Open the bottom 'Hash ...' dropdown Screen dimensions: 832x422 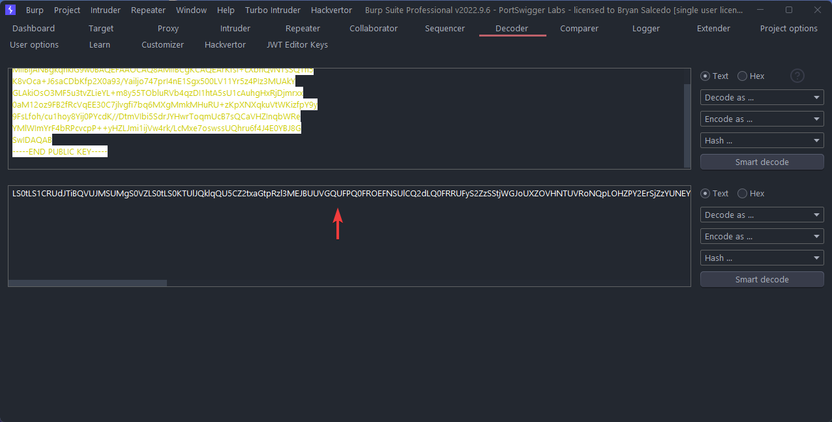point(762,258)
